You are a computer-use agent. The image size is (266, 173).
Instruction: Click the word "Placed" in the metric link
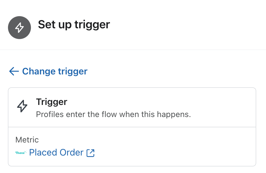click(x=42, y=153)
